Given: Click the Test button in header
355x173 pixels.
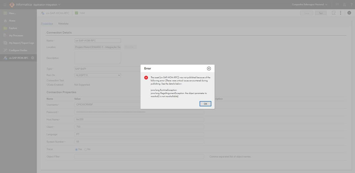Looking at the screenshot, I should (x=321, y=13).
